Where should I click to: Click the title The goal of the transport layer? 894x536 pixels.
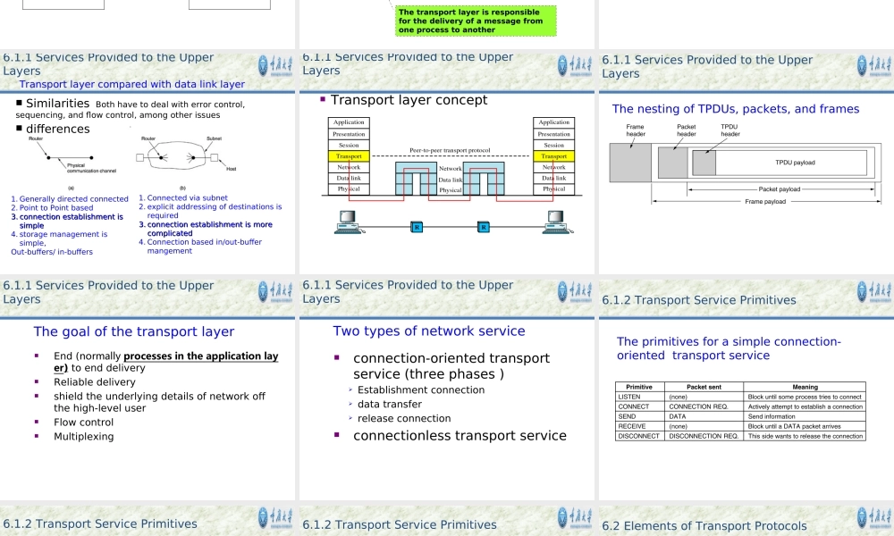pos(133,331)
